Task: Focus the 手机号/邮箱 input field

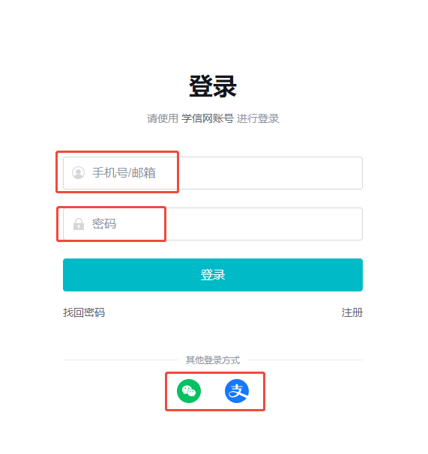Action: [x=213, y=173]
